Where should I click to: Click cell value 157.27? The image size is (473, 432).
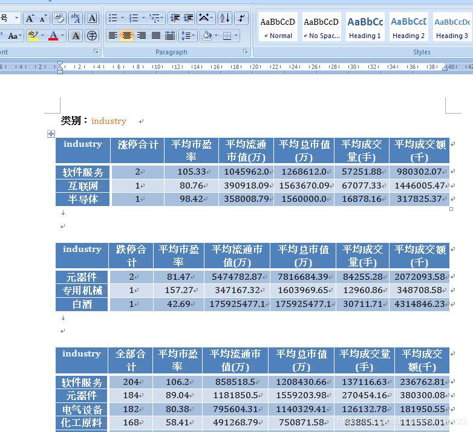click(x=179, y=290)
